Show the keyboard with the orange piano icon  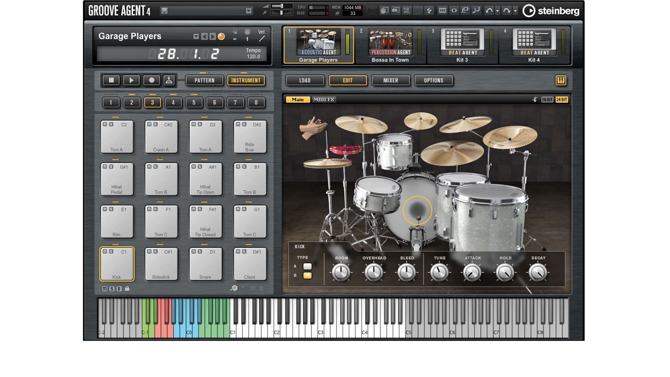pyautogui.click(x=561, y=80)
